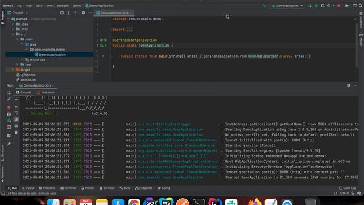Click the rerun icon in Run panel sidebar
This screenshot has width=364, height=205.
[9, 93]
